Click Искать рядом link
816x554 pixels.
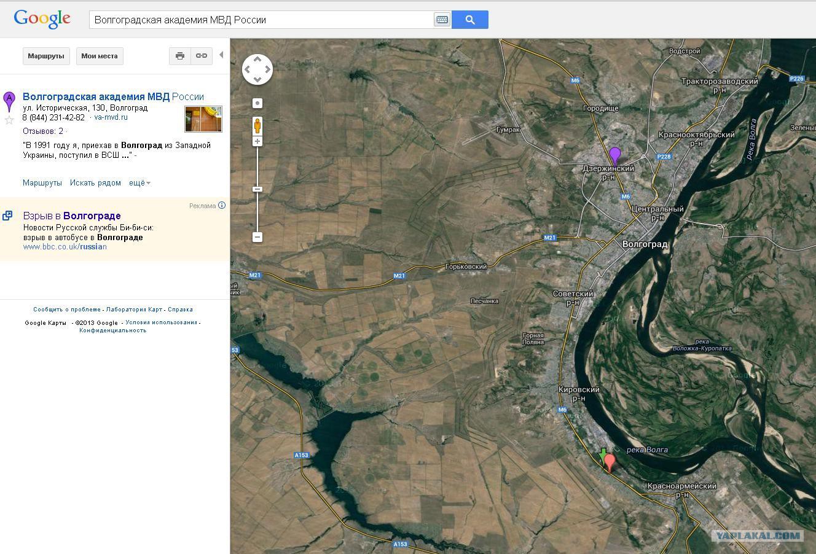95,183
